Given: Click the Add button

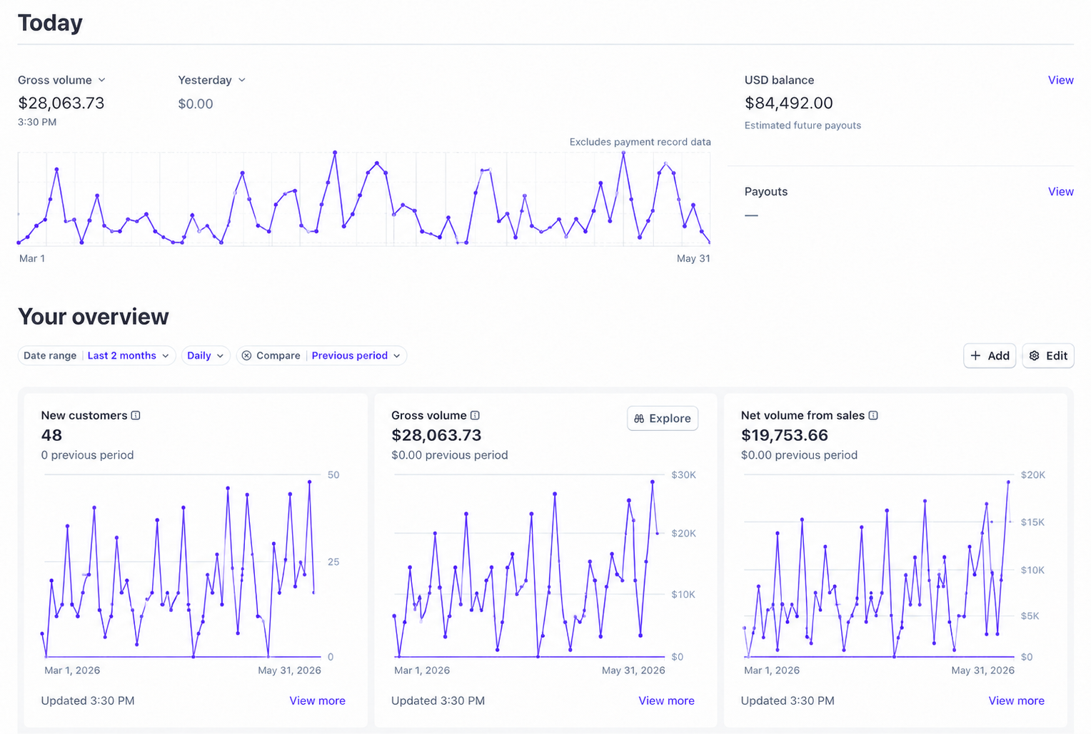Looking at the screenshot, I should click(x=990, y=355).
